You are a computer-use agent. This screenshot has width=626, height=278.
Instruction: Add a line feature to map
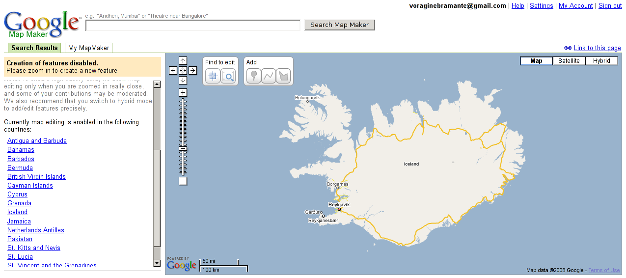tap(269, 76)
